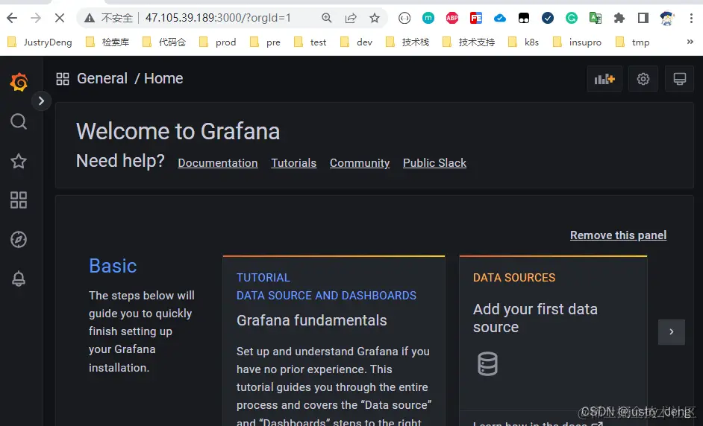Click the teal m extension icon
Viewport: 703px width, 426px height.
pyautogui.click(x=428, y=18)
